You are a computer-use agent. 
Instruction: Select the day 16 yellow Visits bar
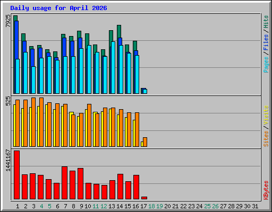[134, 133]
